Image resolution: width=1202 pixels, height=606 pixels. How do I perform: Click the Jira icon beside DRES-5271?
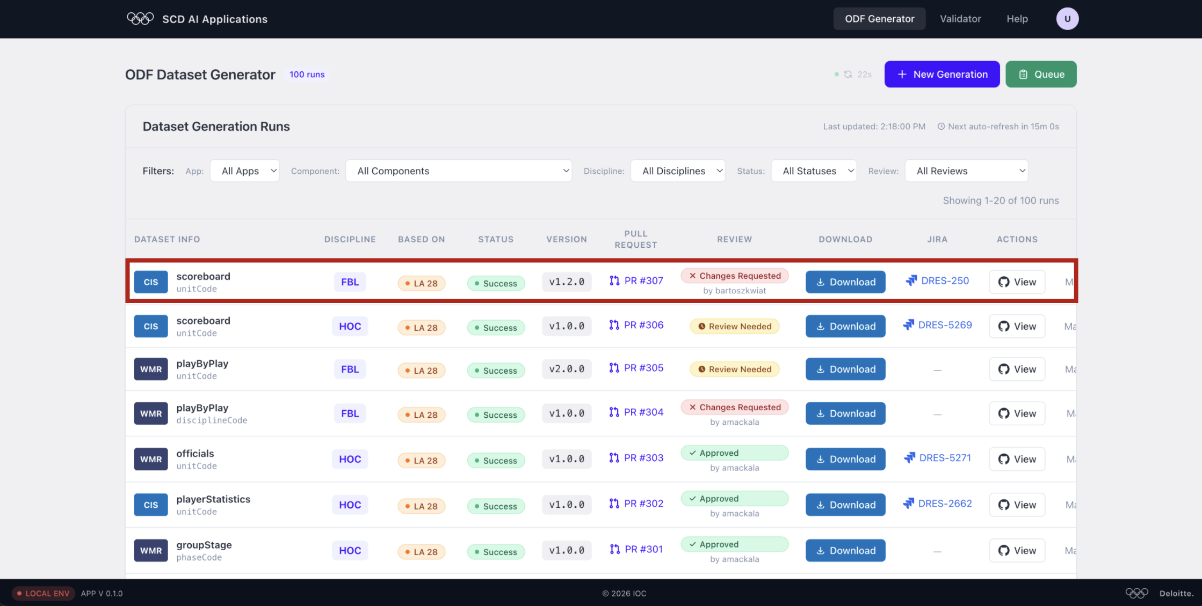tap(910, 458)
